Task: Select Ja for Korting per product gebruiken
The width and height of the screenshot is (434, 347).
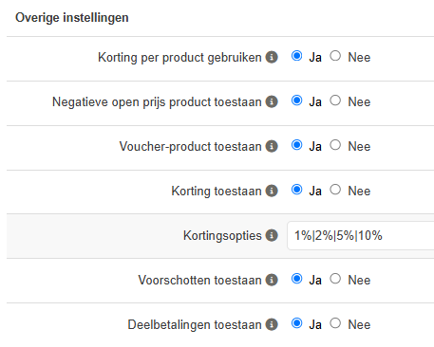Action: click(x=296, y=56)
